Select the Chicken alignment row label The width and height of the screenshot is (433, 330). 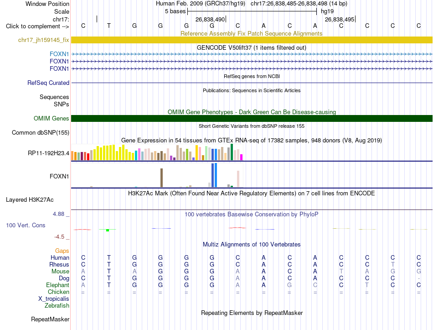tap(58, 292)
